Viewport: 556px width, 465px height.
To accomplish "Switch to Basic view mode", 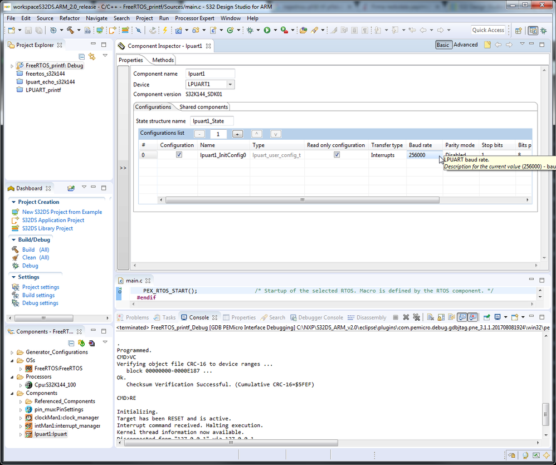I will 443,45.
